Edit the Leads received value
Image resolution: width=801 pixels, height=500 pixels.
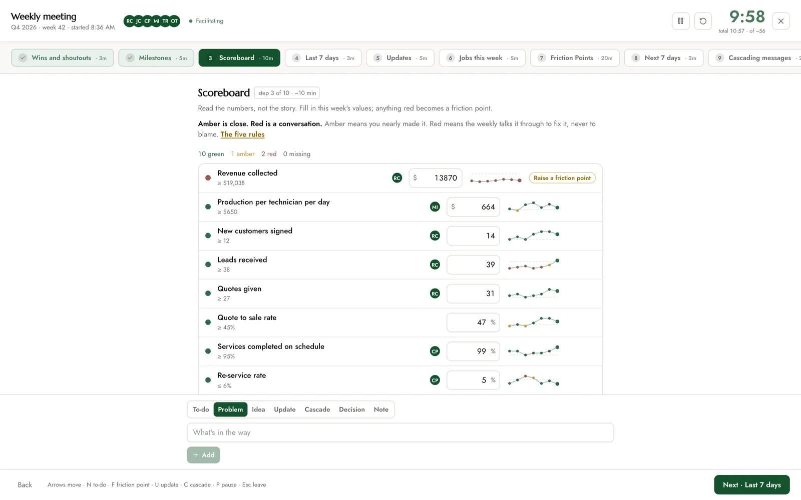(473, 264)
